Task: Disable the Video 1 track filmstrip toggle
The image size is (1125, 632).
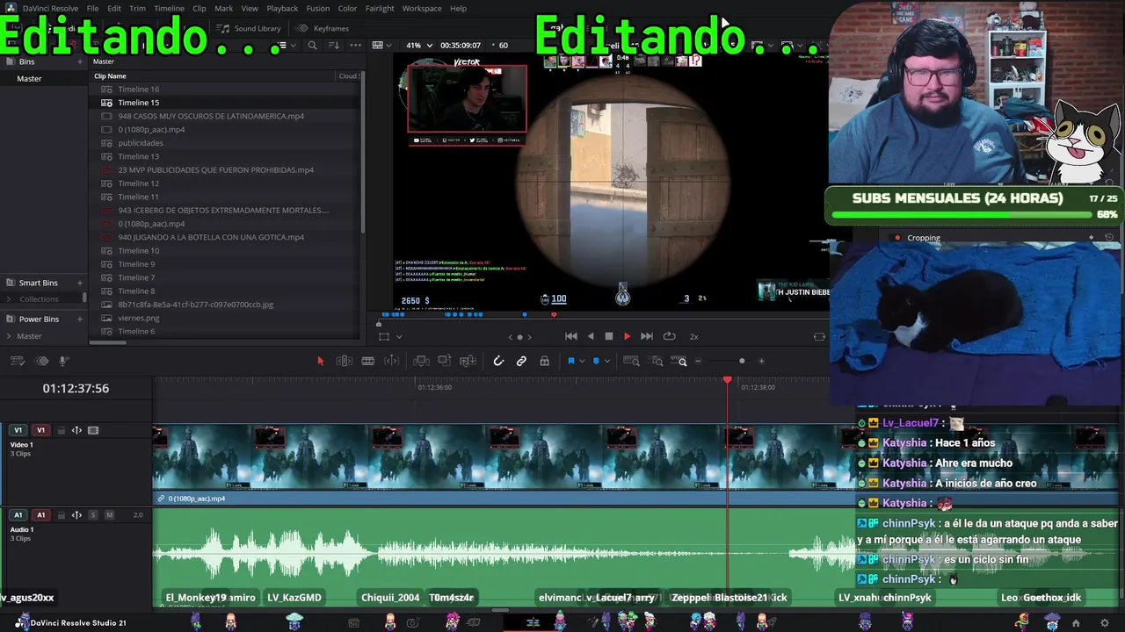Action: (x=93, y=430)
